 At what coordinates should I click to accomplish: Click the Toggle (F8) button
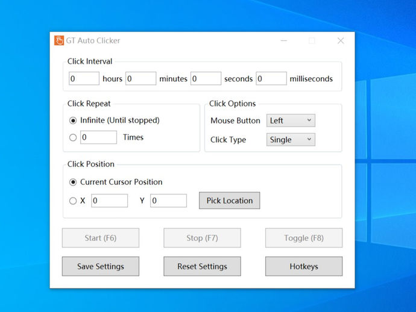point(304,238)
